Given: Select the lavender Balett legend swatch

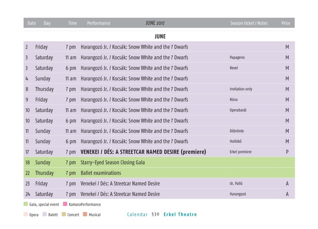Looking at the screenshot, I should pyautogui.click(x=44, y=214).
